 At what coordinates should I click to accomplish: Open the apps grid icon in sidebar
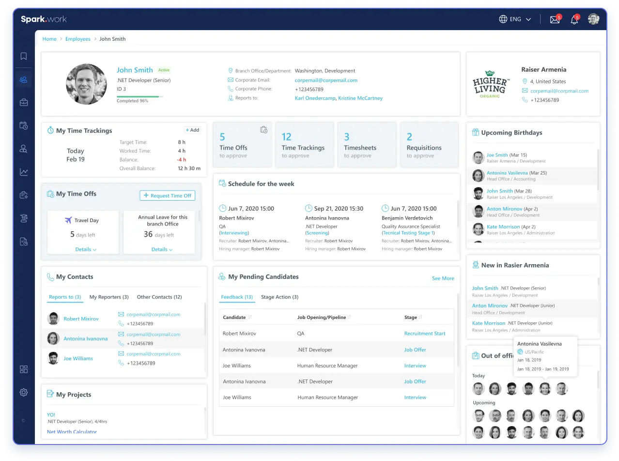click(23, 369)
